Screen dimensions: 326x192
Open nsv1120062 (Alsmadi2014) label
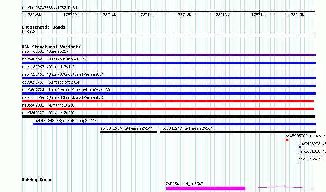point(48,67)
